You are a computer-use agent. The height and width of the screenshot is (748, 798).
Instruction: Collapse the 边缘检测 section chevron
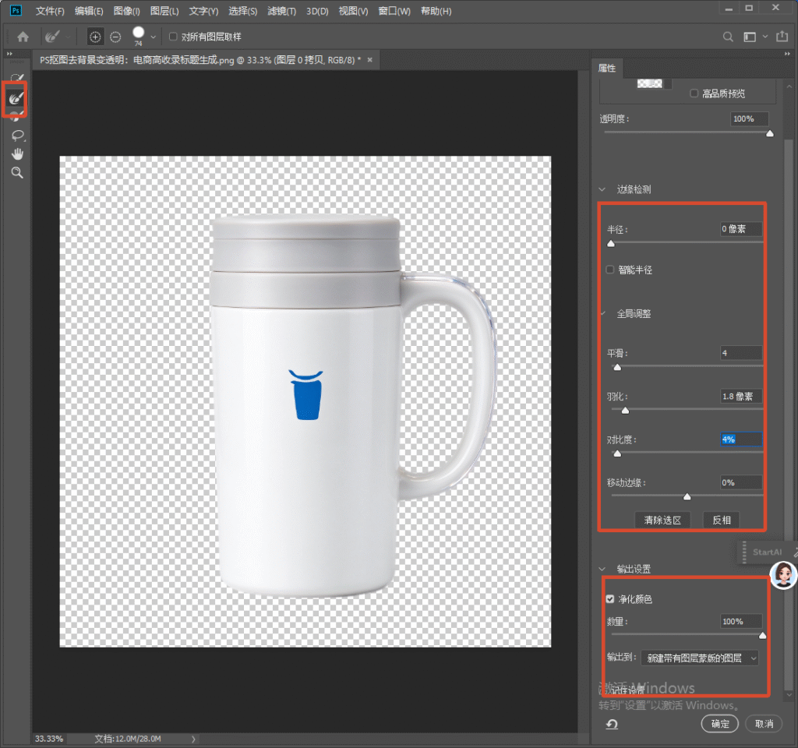tap(602, 189)
